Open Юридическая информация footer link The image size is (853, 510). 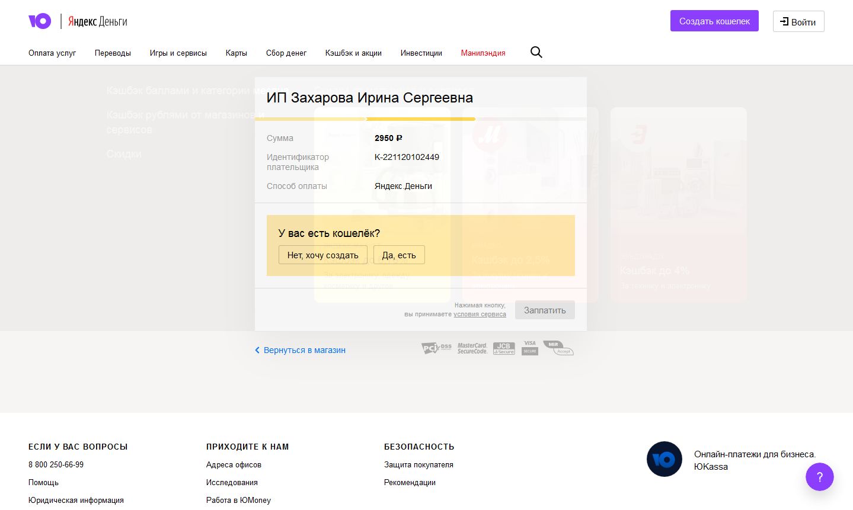[76, 500]
